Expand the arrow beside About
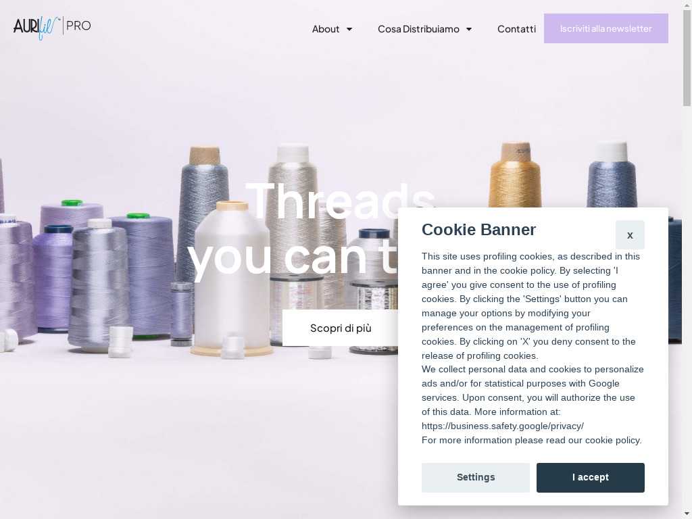 pyautogui.click(x=349, y=29)
